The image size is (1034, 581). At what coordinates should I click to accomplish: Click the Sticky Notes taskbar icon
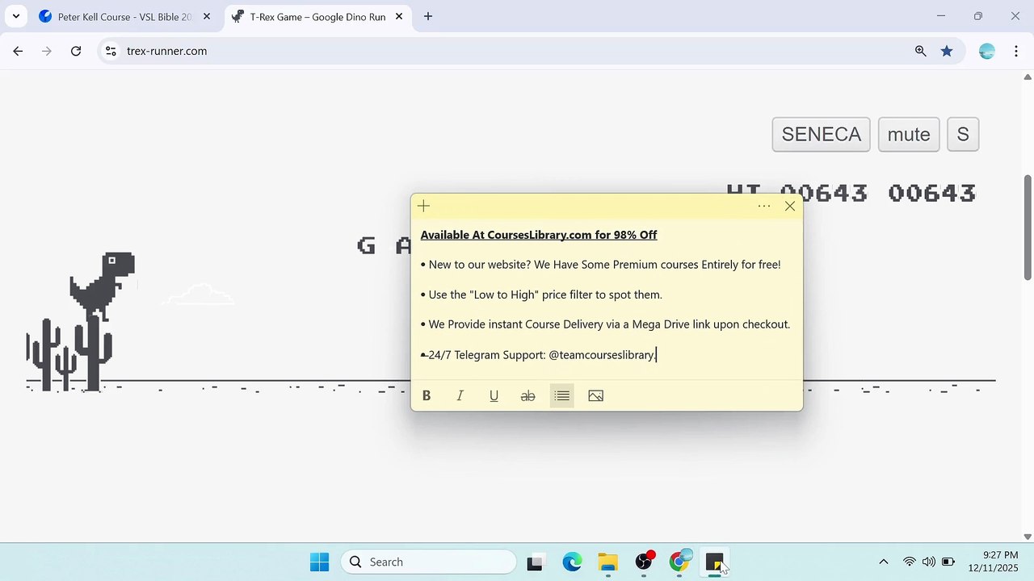[x=714, y=562]
